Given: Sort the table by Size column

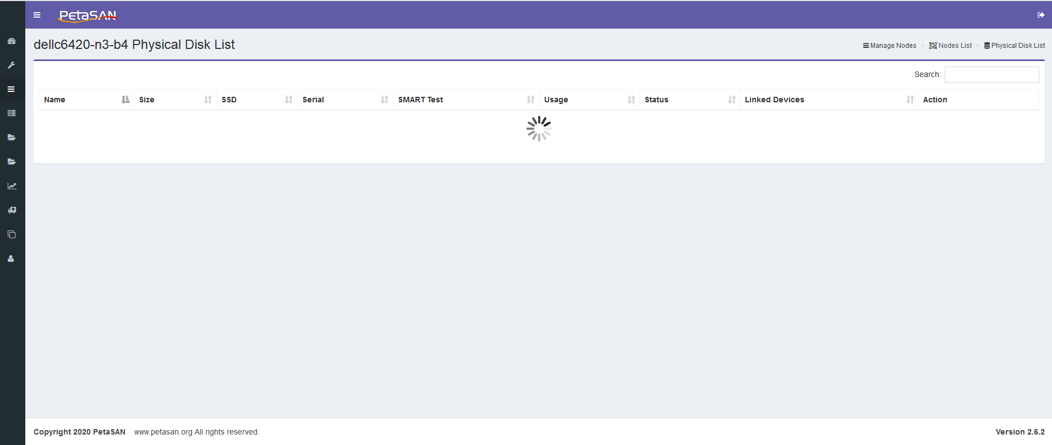Looking at the screenshot, I should click(175, 100).
